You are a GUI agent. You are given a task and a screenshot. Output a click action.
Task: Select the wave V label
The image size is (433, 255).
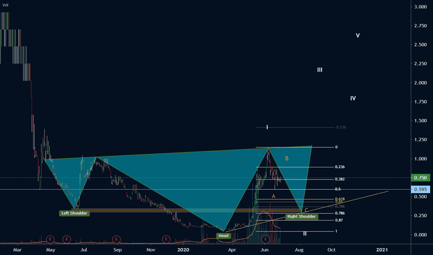[x=358, y=36]
